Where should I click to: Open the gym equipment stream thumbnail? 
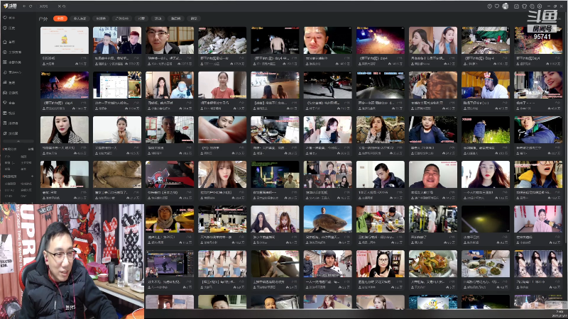coord(433,219)
